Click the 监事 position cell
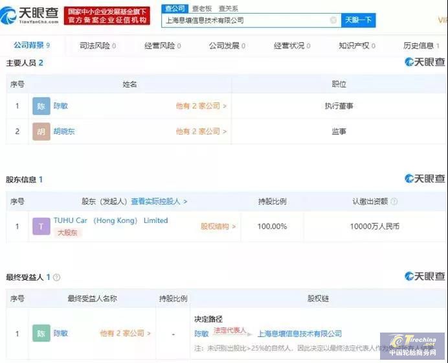The width and height of the screenshot is (448, 363). point(339,132)
